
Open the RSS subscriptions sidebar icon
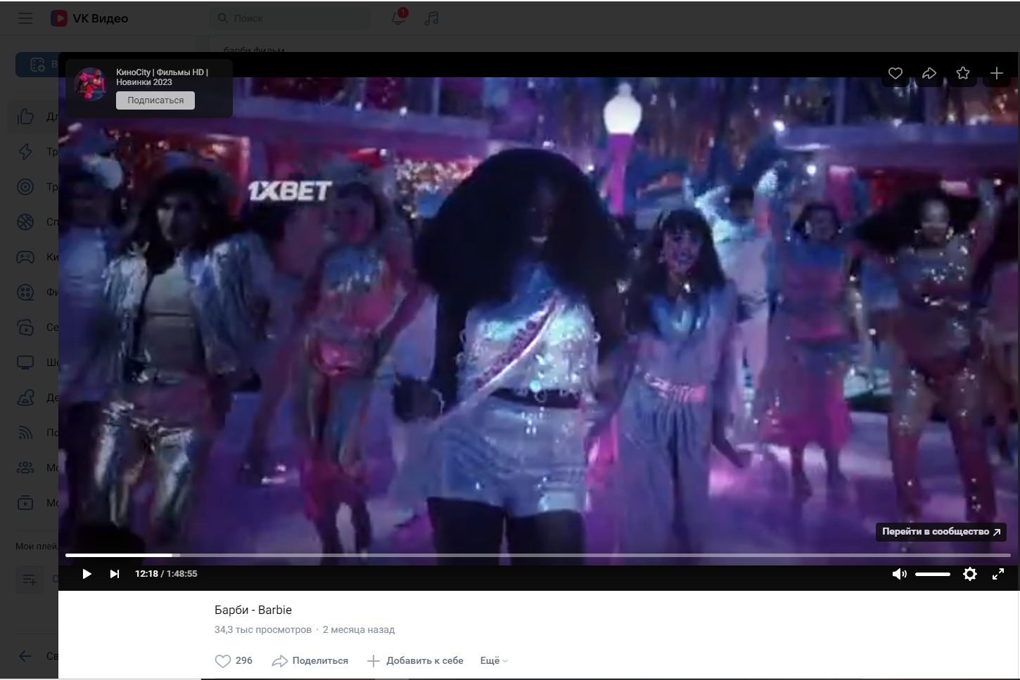[25, 433]
